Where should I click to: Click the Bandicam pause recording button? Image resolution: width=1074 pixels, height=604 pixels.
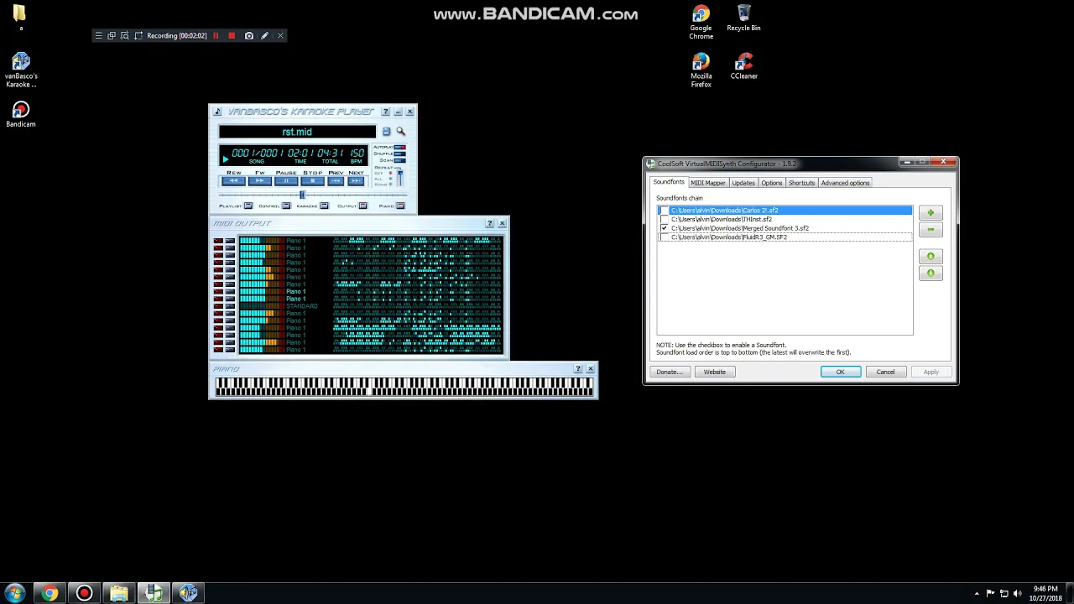[x=216, y=36]
